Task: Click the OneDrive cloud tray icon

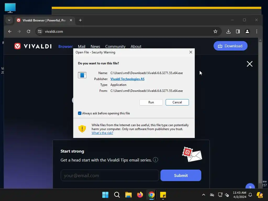Action: 212,195
